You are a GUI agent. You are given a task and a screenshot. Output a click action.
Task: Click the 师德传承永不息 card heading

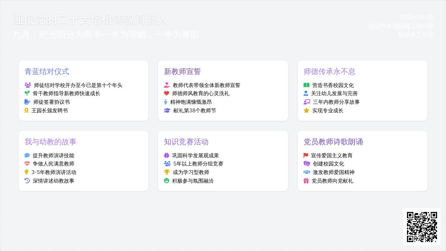[329, 71]
